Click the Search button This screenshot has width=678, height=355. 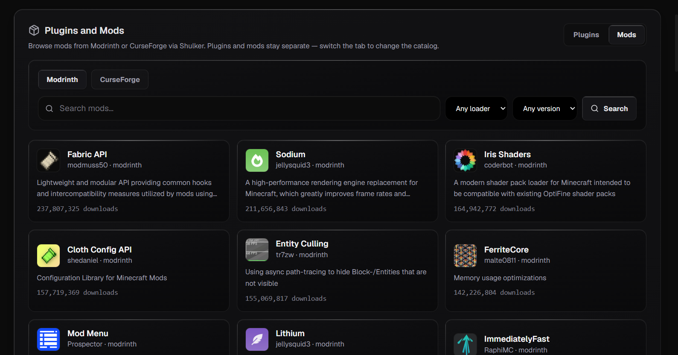pos(609,109)
